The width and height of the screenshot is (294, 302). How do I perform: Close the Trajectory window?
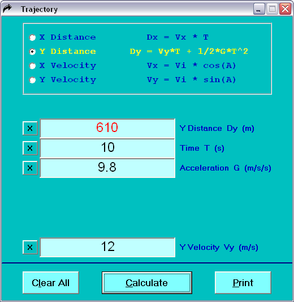pyautogui.click(x=285, y=9)
